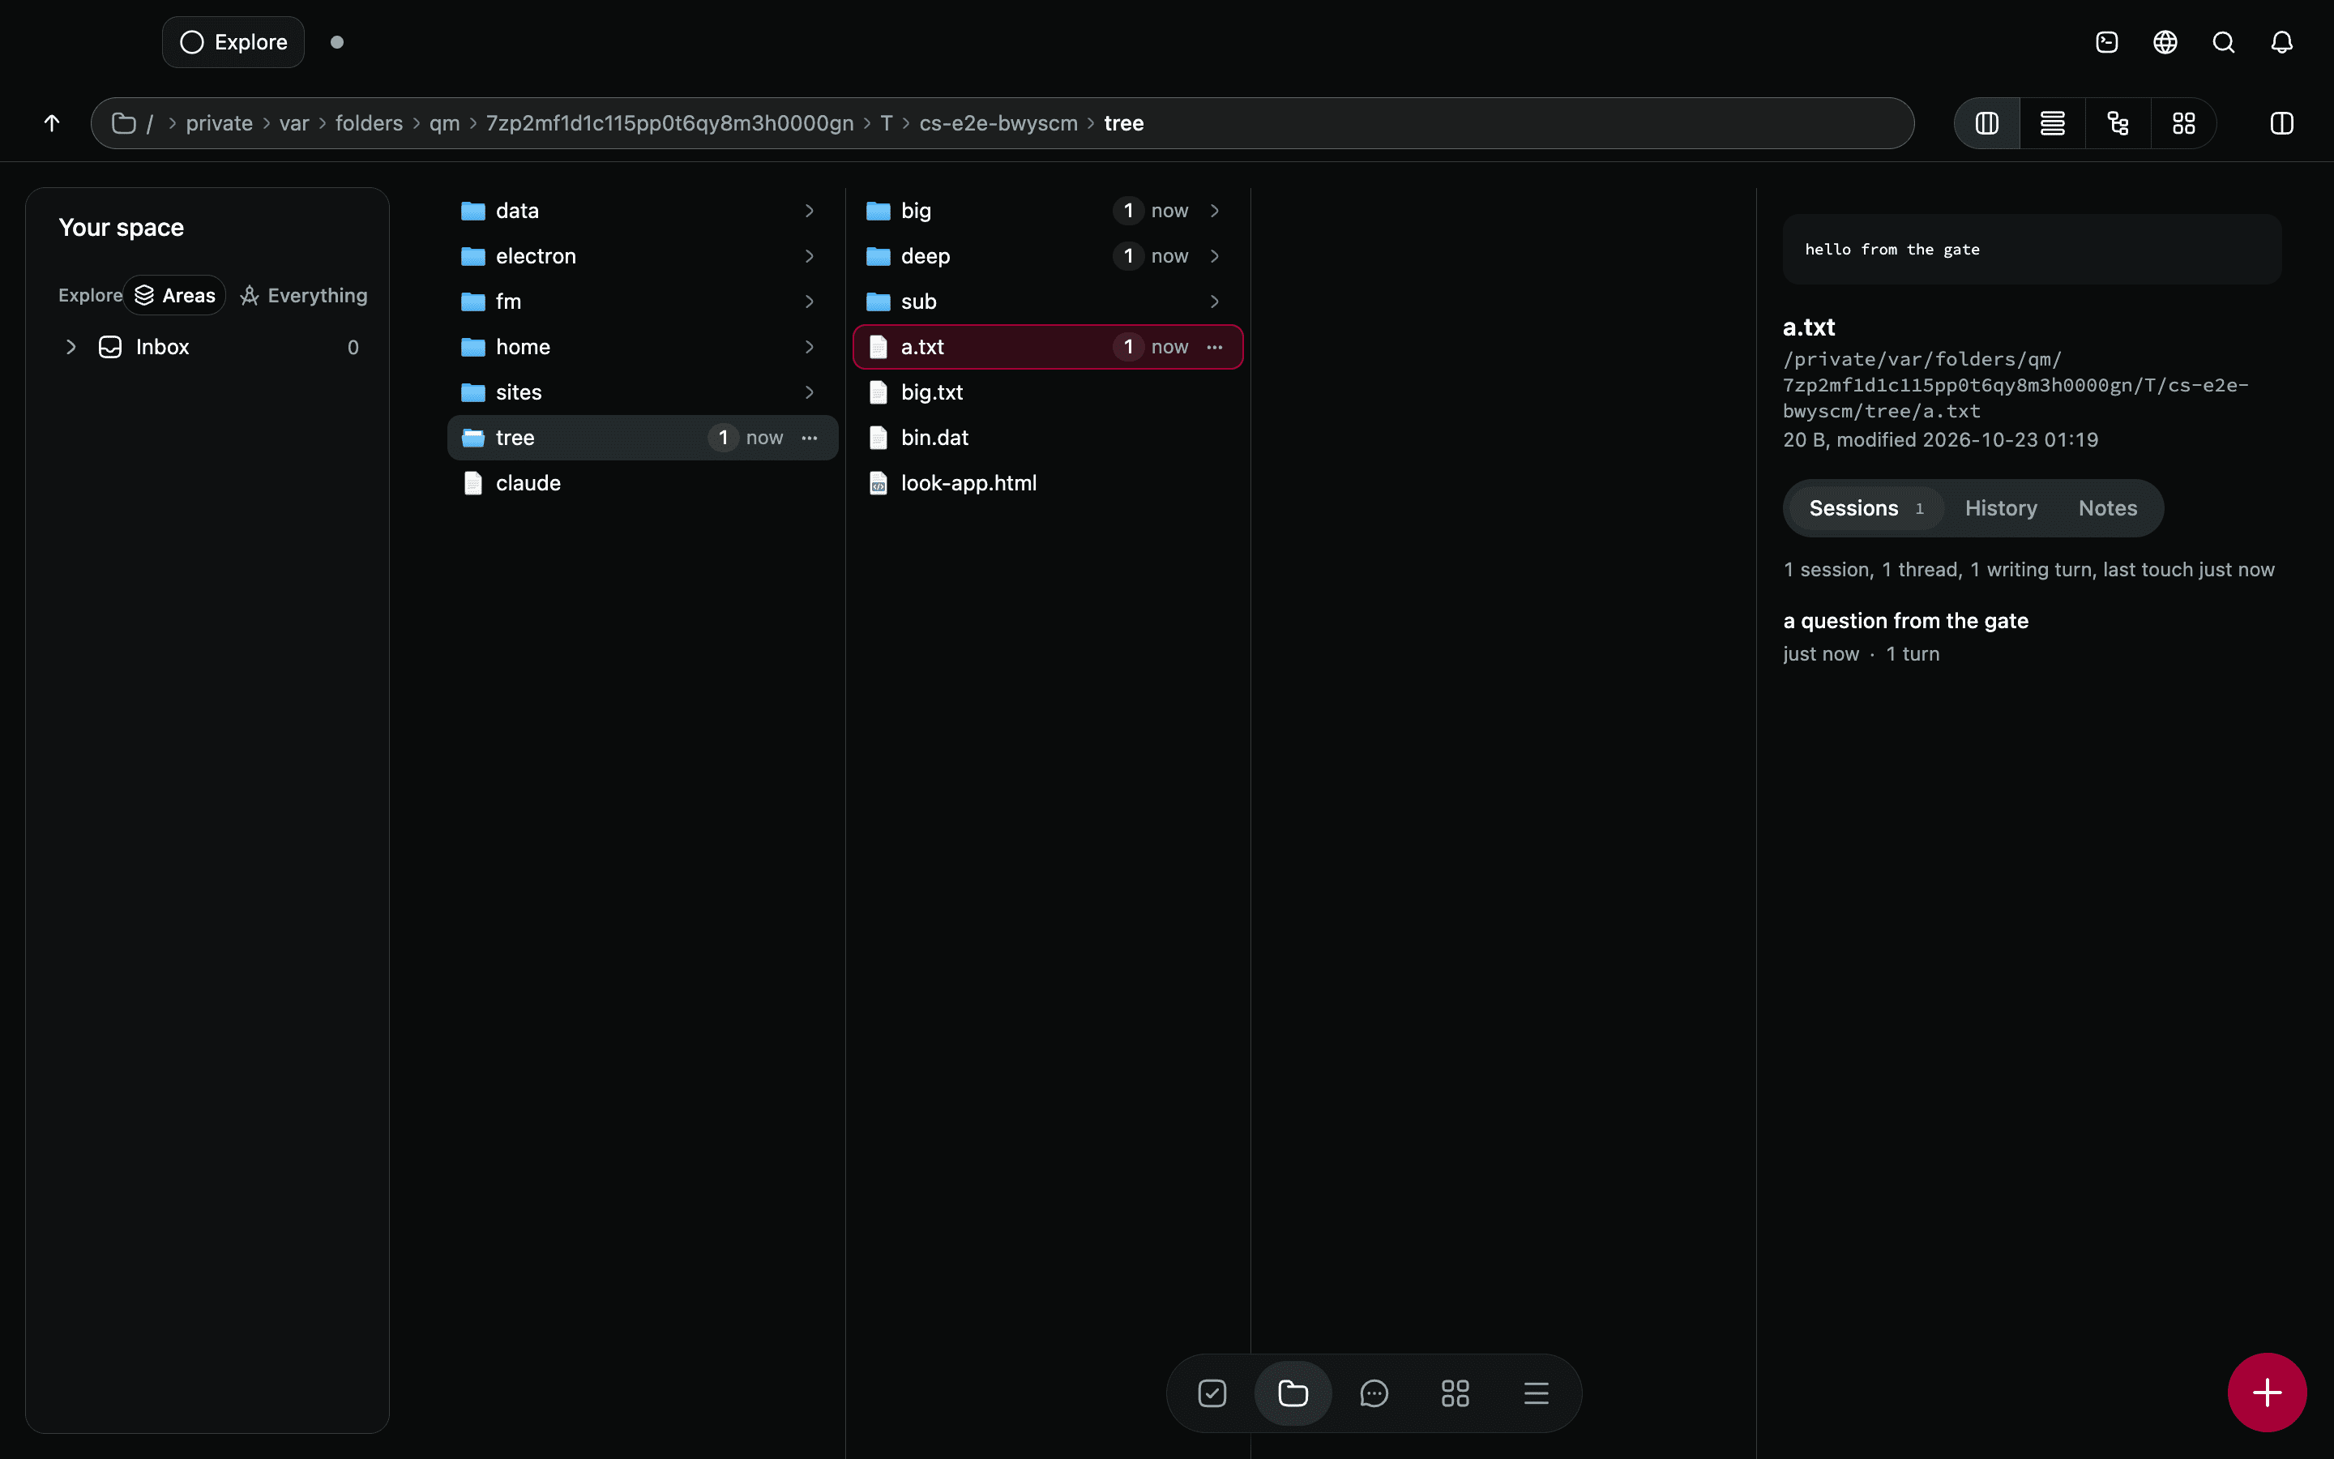Screen dimensions: 2334x1459
Task: Select the claude file
Action: pos(643,482)
